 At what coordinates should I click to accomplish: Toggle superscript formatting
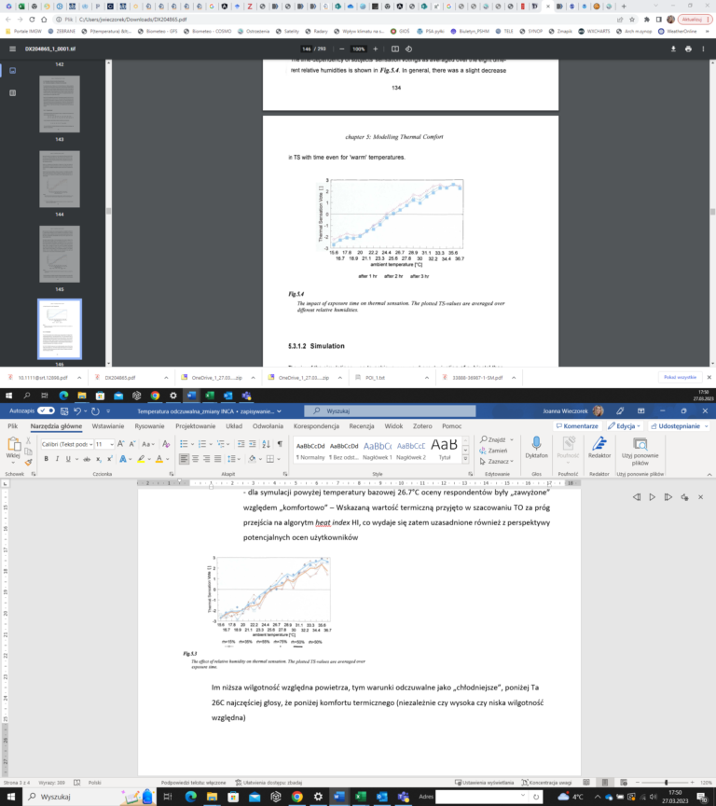tap(109, 459)
